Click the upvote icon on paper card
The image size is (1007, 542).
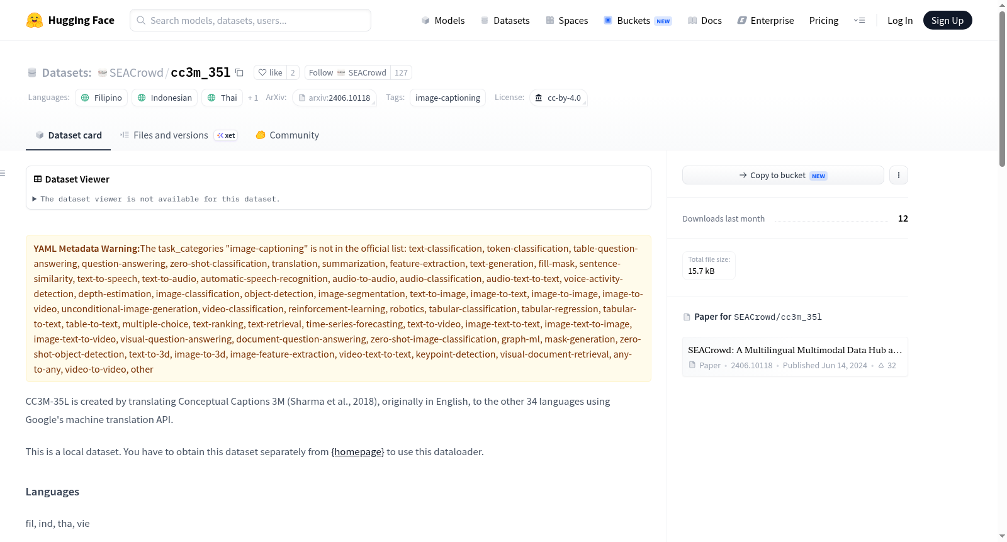click(x=881, y=365)
